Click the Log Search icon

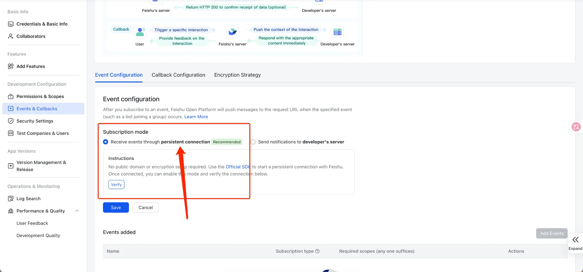click(11, 198)
